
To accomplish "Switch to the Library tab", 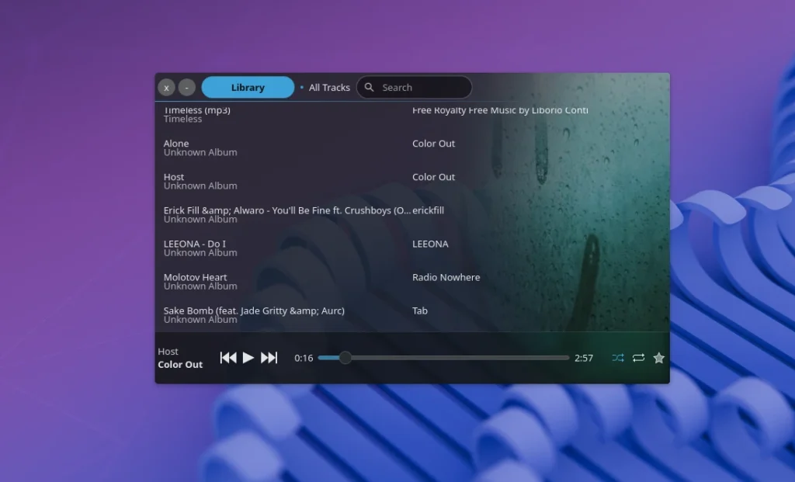I will point(247,87).
